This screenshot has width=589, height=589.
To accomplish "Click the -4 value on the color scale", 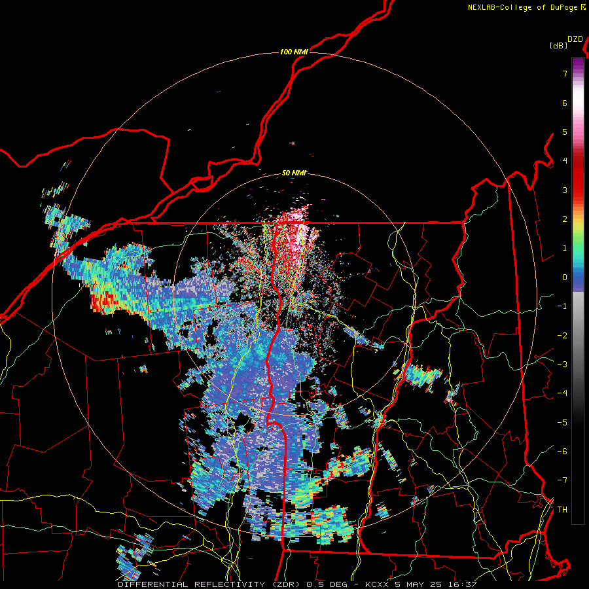I will (x=562, y=393).
